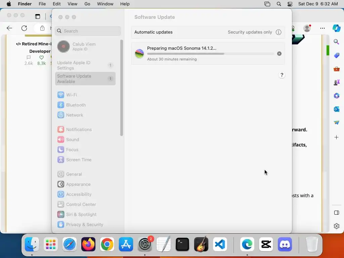Click Security updates only text
The height and width of the screenshot is (258, 344).
[x=250, y=32]
